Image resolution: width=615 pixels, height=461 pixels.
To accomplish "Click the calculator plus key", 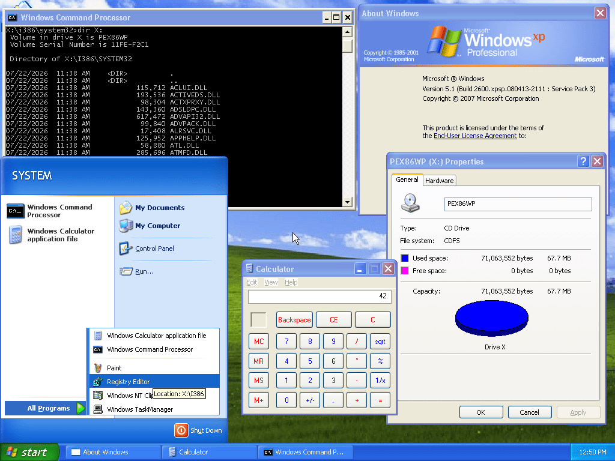I will (357, 400).
